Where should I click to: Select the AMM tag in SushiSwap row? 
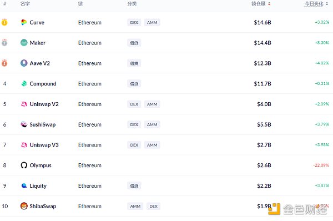[x=152, y=124]
